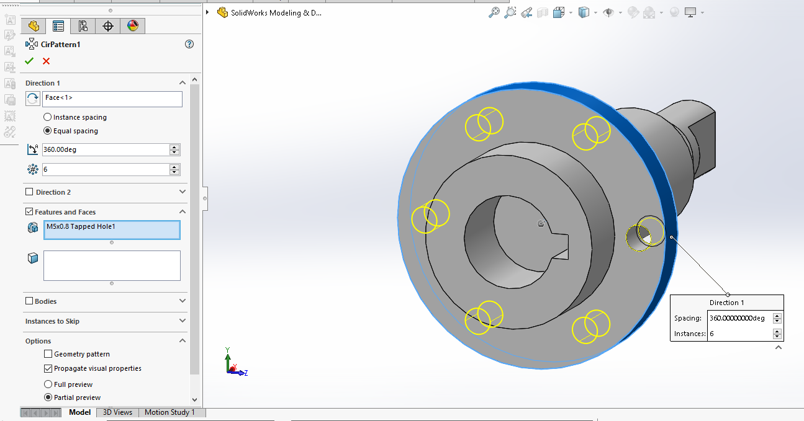Click the green OK checkmark for CirPattern1
Screen dimensions: 804x421
coord(29,61)
